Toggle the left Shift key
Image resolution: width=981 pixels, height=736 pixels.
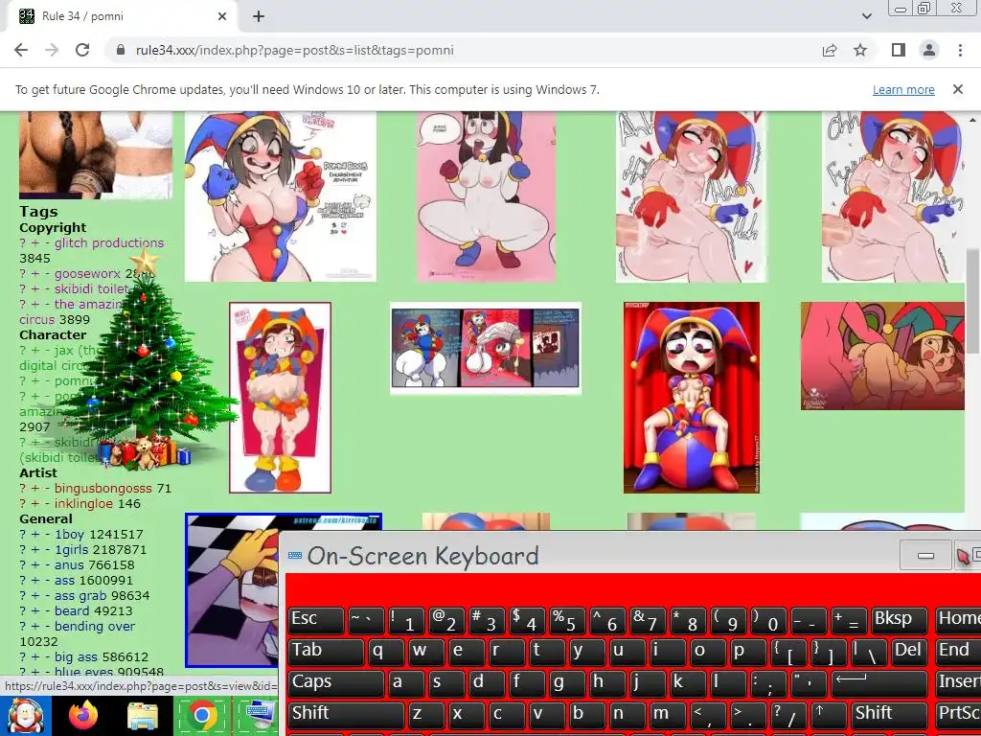click(x=347, y=714)
